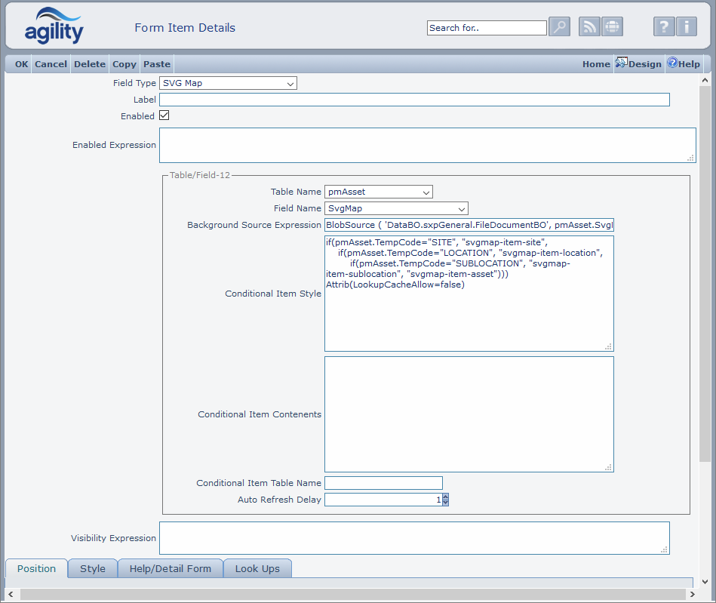Expand the Table Name dropdown

378,192
